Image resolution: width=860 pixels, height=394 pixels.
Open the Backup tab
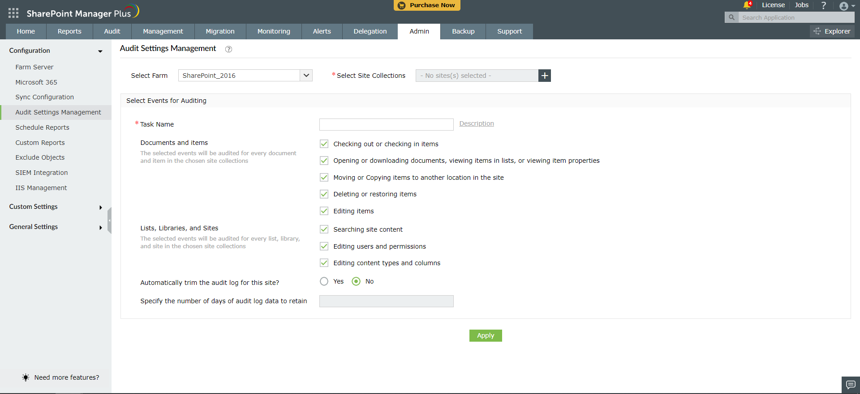463,31
